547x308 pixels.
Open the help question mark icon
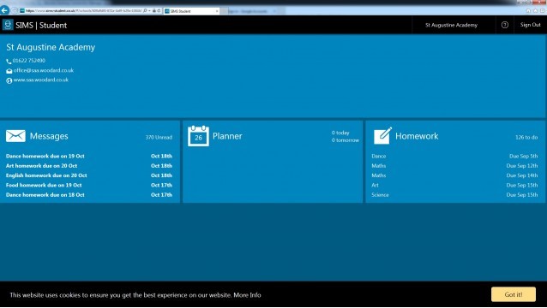click(504, 25)
